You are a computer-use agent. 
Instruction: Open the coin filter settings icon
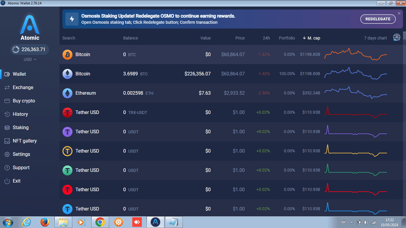[x=396, y=37]
